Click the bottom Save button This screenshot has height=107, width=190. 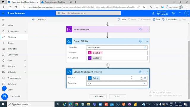pos(117,97)
